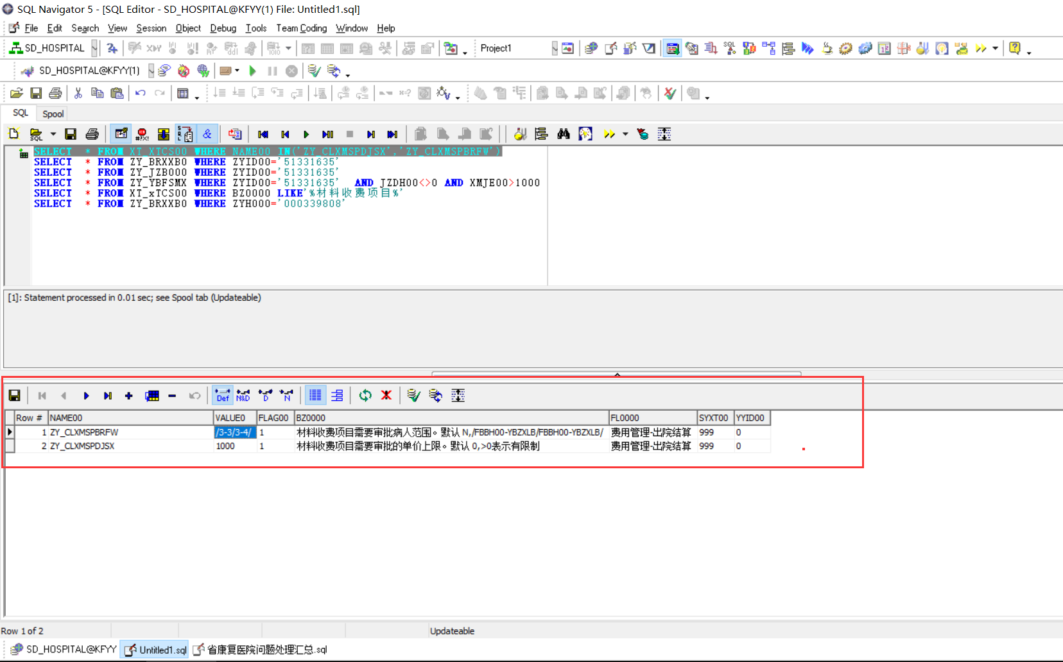
Task: Commit changes from results toolbar
Action: click(413, 396)
